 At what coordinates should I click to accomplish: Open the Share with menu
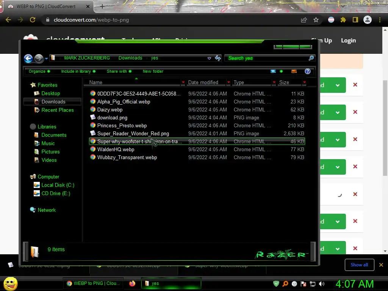point(119,71)
